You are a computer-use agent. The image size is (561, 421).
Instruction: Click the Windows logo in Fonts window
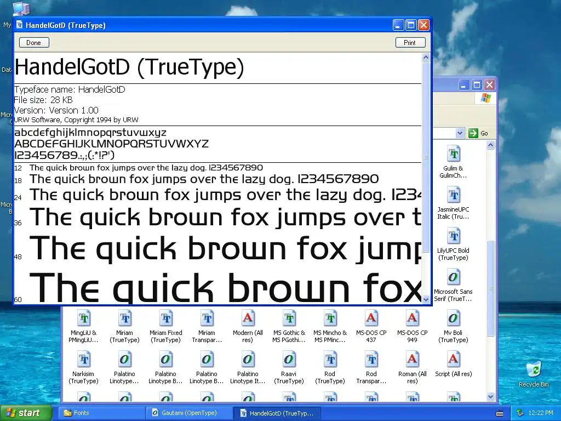(x=486, y=98)
